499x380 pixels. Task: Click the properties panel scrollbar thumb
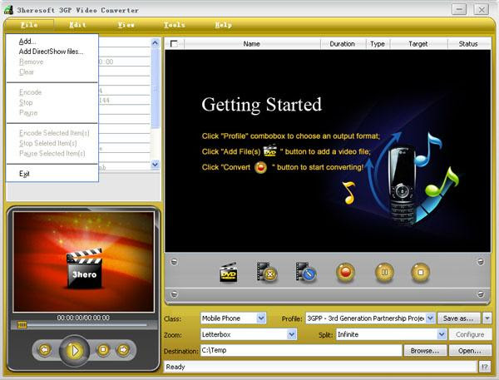pyautogui.click(x=155, y=88)
